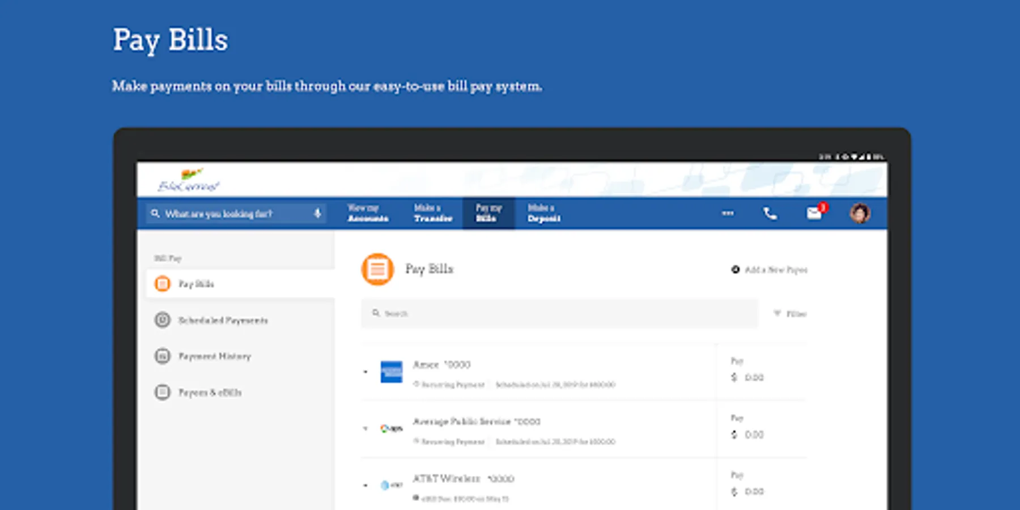Open the user profile avatar

pos(860,214)
